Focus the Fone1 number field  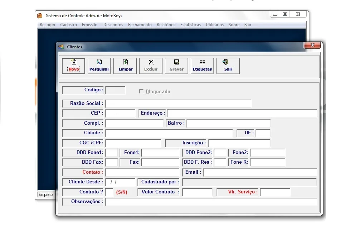(x=160, y=153)
